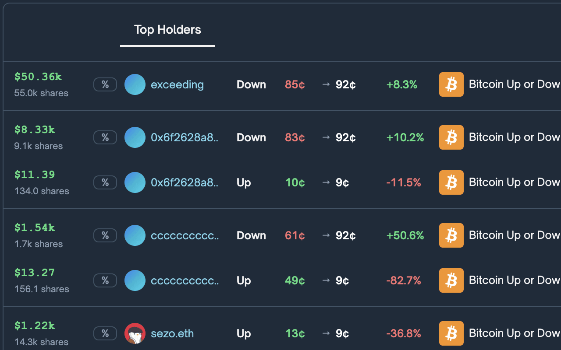Open the Bitcoin icon on the +50.6% row
The width and height of the screenshot is (561, 350).
point(451,235)
